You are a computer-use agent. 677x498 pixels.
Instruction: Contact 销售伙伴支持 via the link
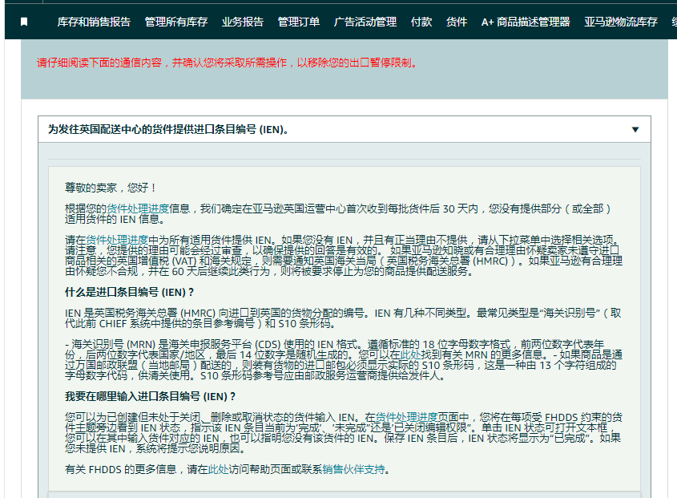click(x=353, y=469)
